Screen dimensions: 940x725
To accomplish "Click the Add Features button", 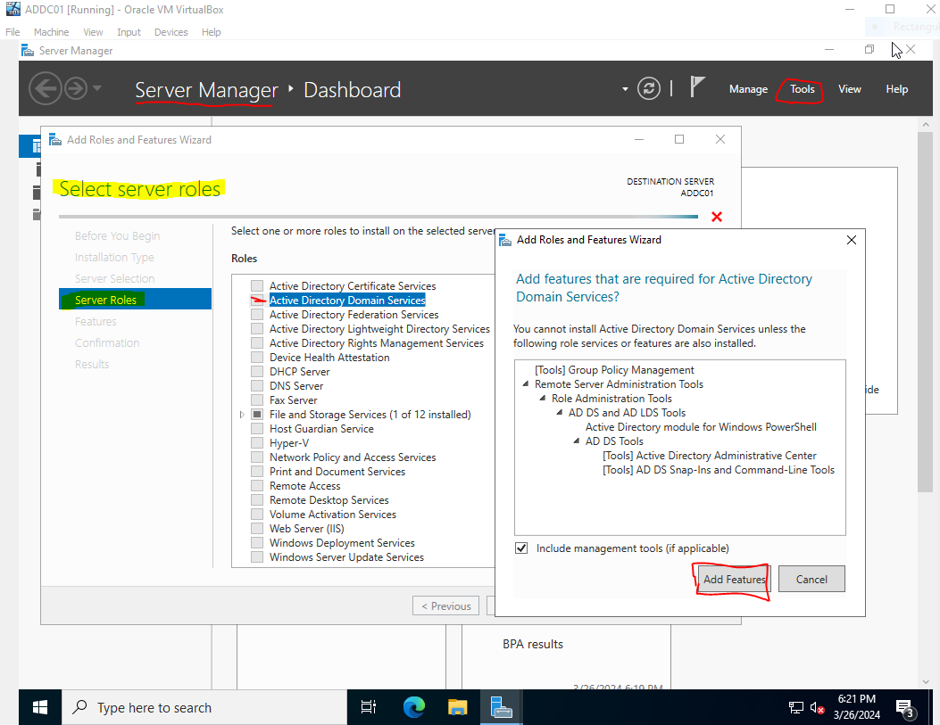I will pos(735,579).
